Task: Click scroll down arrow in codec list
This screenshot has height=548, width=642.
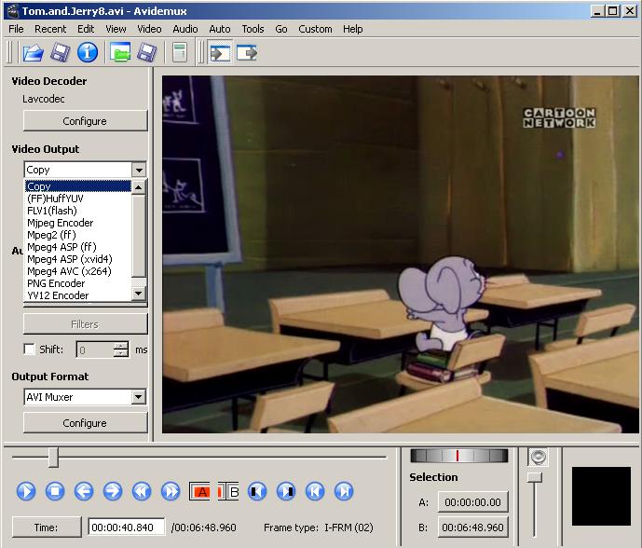Action: pyautogui.click(x=139, y=294)
